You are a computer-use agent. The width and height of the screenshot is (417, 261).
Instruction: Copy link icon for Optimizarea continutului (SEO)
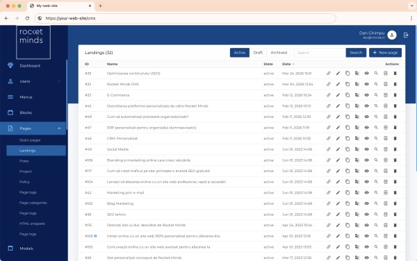[x=329, y=74]
